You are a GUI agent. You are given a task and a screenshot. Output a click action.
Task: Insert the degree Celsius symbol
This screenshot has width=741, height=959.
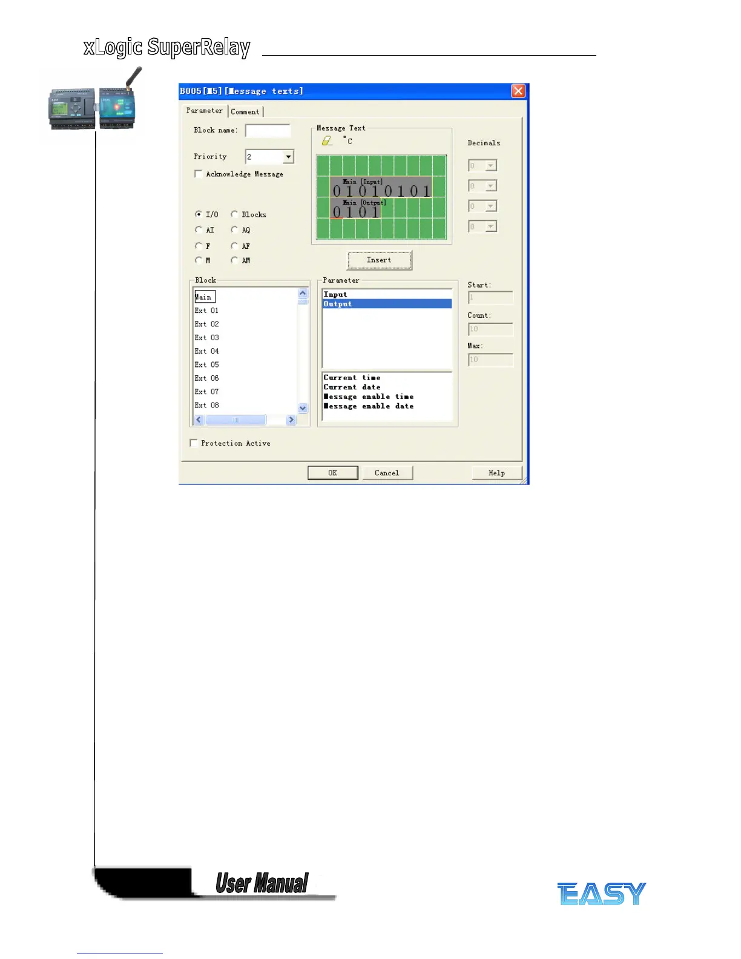tap(348, 140)
